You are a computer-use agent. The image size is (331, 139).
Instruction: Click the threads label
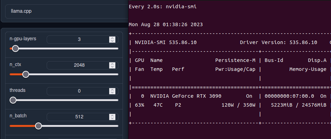[18, 90]
